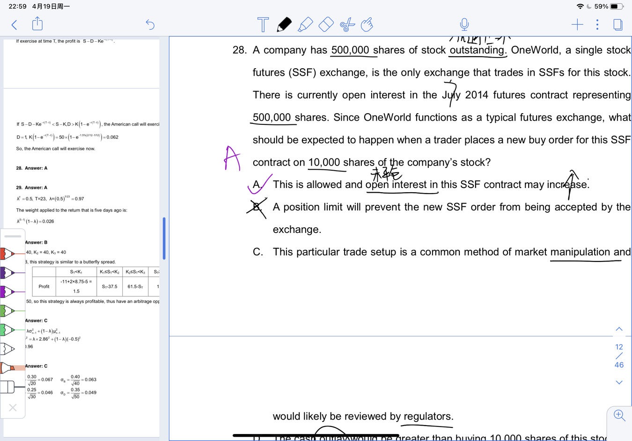Close the favorite pens palette
Viewport: 632px width, 441px height.
[13, 408]
